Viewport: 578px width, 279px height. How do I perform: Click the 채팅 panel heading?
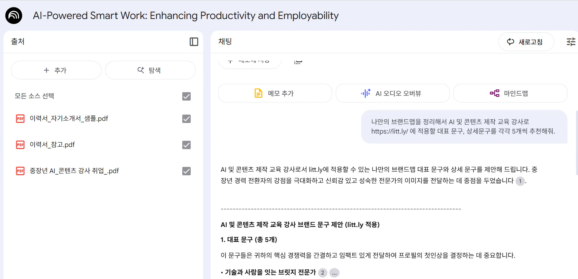coord(225,41)
